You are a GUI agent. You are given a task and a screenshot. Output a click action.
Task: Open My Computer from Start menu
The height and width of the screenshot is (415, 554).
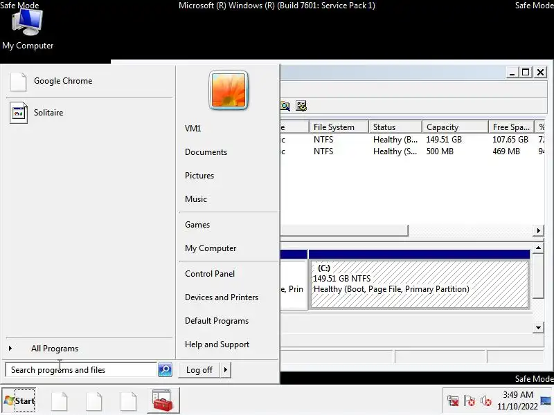(x=211, y=248)
